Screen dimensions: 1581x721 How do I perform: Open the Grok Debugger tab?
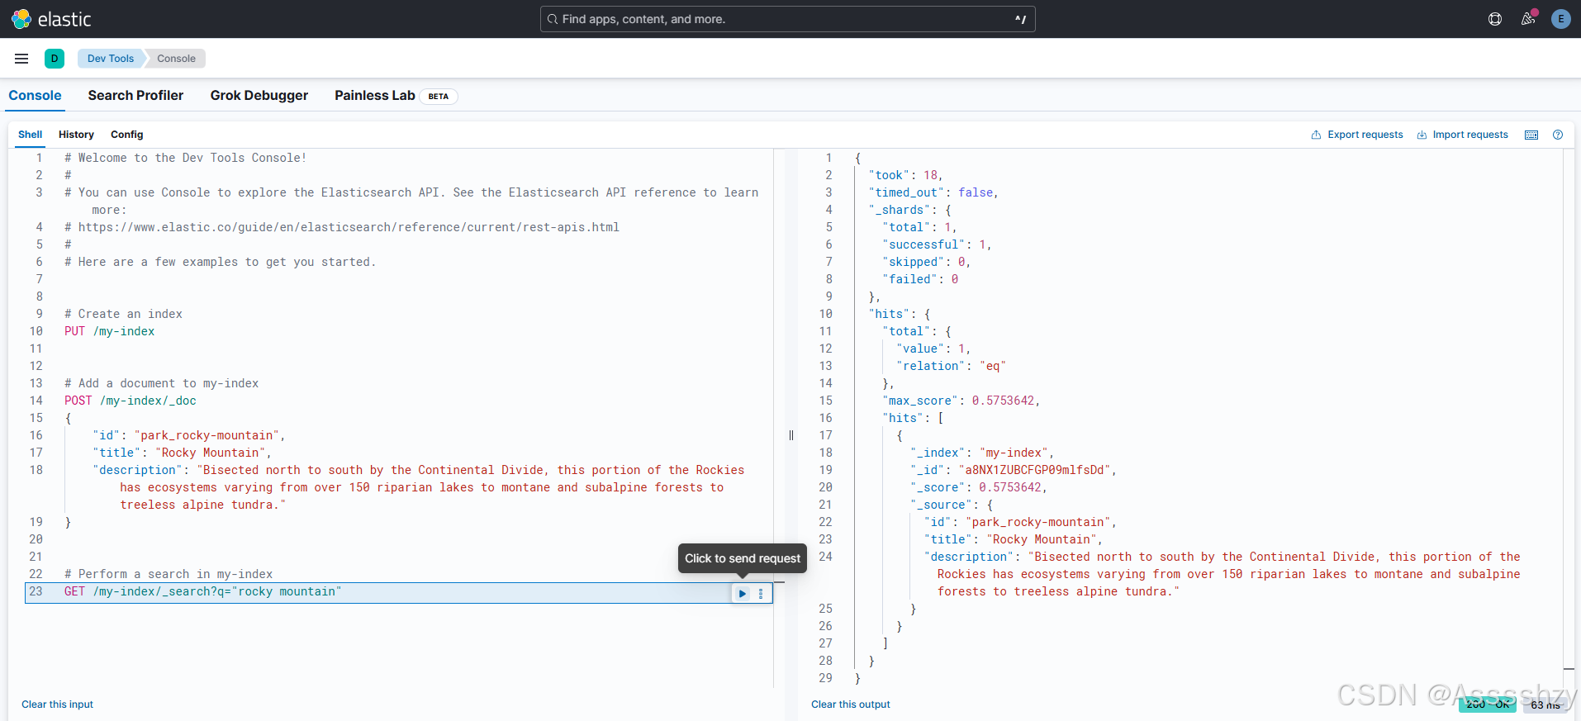[259, 95]
